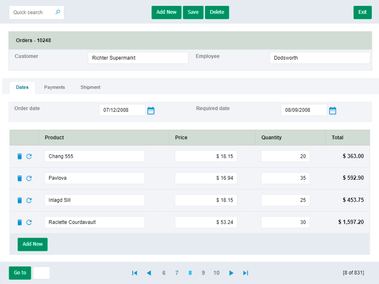The height and width of the screenshot is (284, 379).
Task: Go to the previous record page
Action: 149,273
